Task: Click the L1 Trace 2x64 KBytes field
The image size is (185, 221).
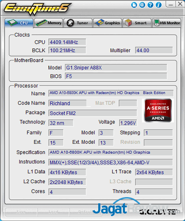Action: click(x=154, y=172)
